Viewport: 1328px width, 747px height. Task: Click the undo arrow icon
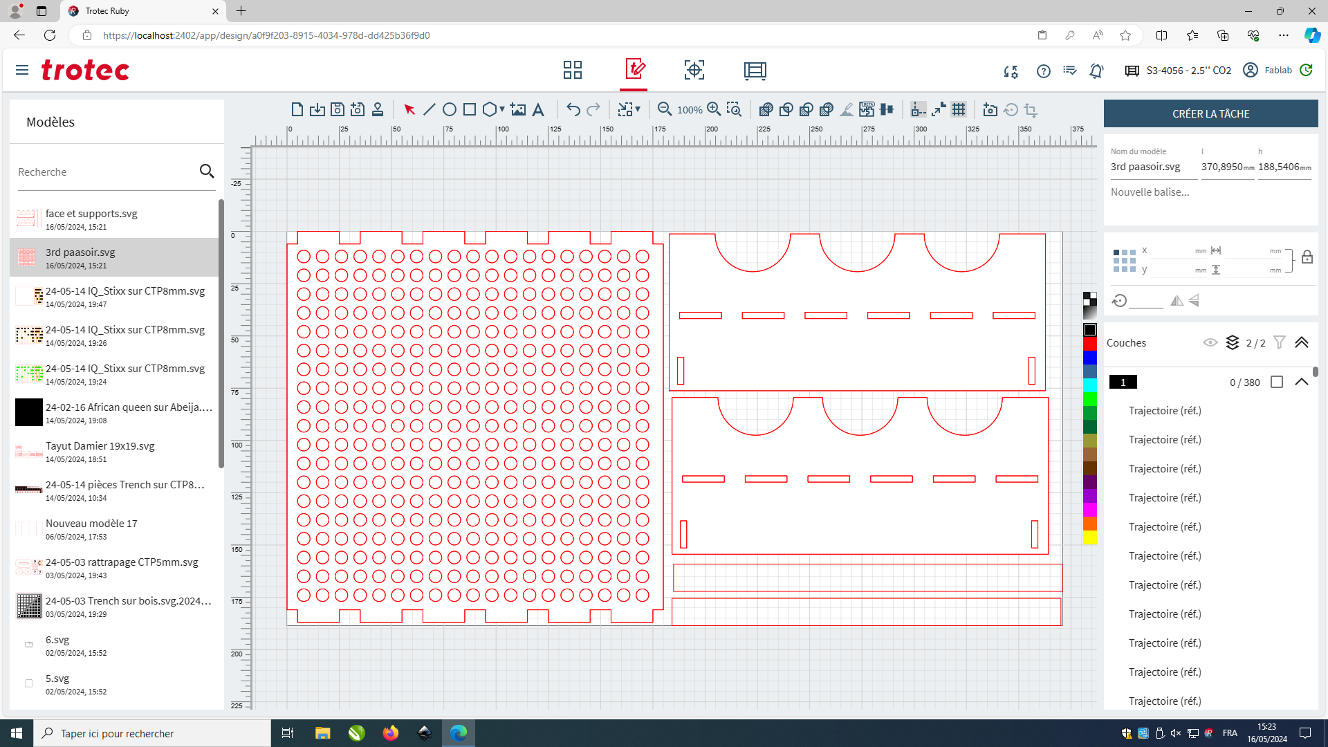573,109
